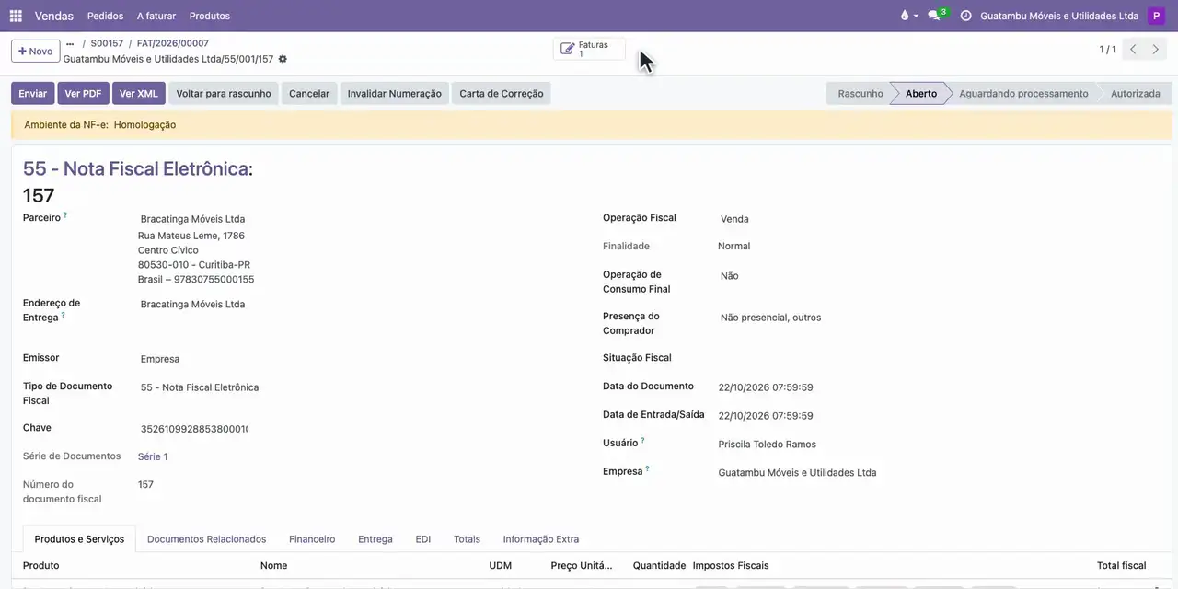Image resolution: width=1178 pixels, height=589 pixels.
Task: Sort by the UDM column header
Action: 501,565
